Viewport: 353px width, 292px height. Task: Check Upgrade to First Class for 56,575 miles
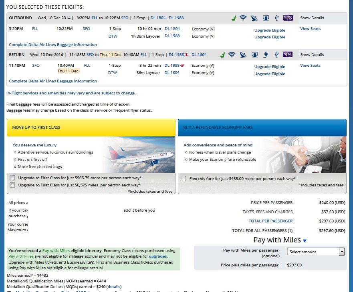pyautogui.click(x=12, y=185)
